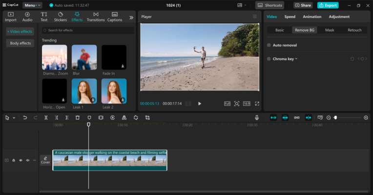The image size is (373, 195).
Task: Click the Search for effects field
Action: click(88, 30)
